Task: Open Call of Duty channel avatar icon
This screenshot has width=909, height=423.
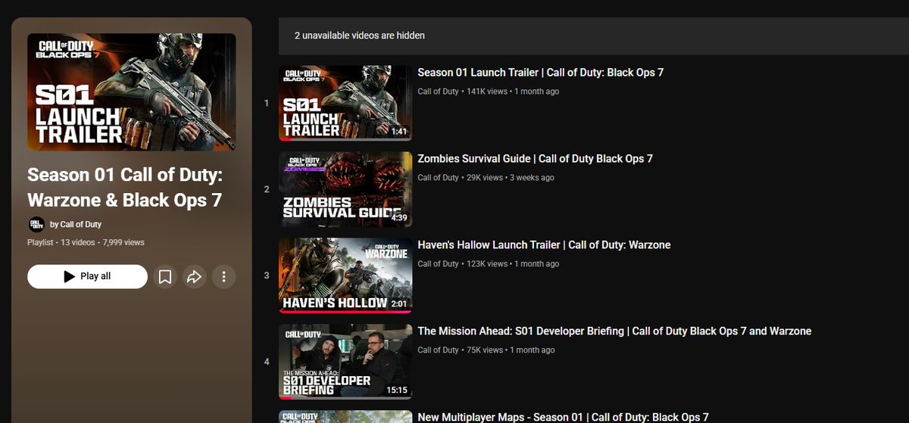Action: point(36,224)
